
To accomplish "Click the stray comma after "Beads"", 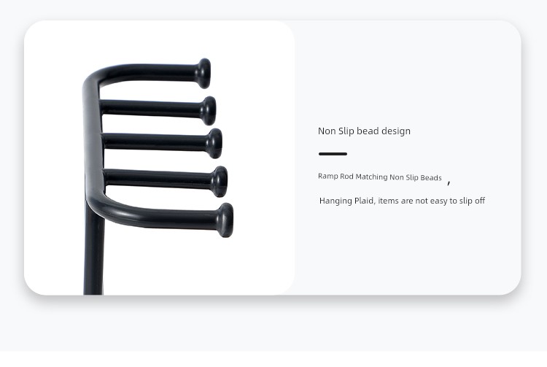I will coord(449,182).
